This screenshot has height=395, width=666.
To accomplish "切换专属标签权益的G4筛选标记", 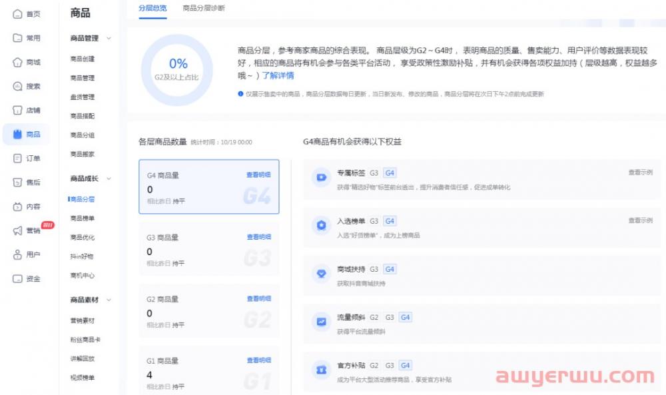I will tap(390, 172).
